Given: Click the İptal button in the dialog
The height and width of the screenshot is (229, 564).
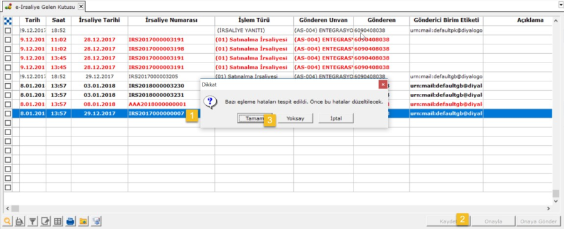Looking at the screenshot, I should 336,118.
